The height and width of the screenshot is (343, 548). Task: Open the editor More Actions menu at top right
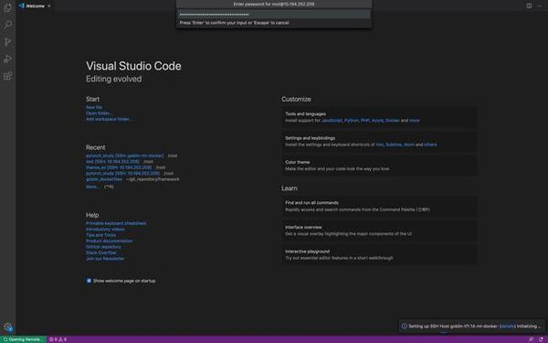[x=540, y=5]
